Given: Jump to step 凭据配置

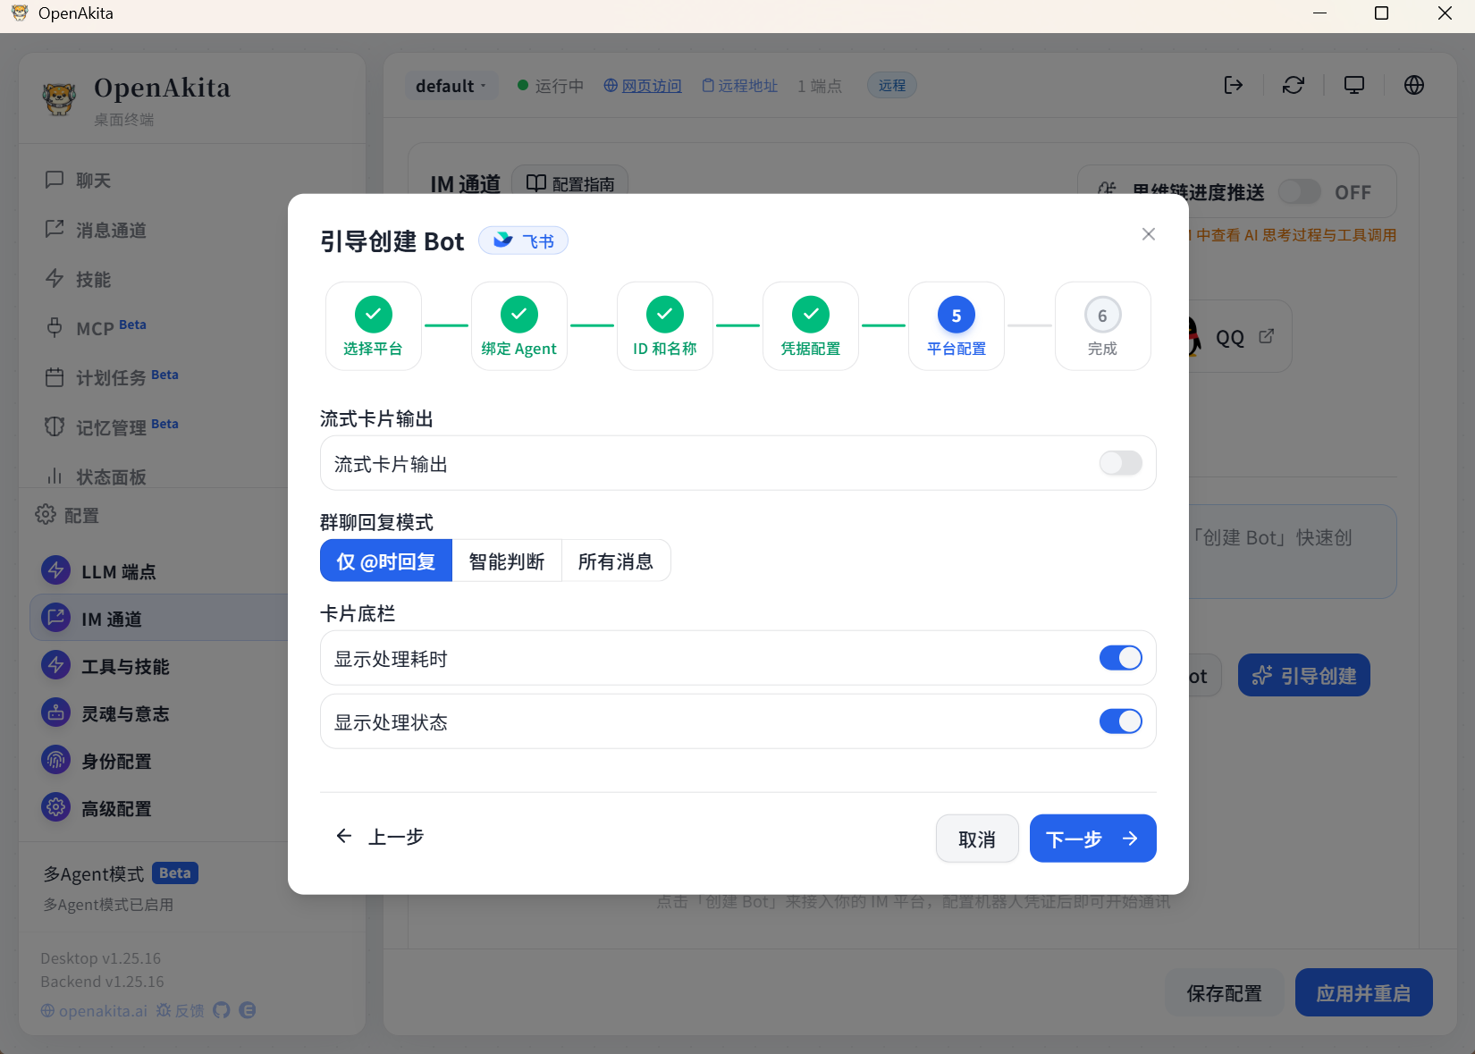Looking at the screenshot, I should (x=811, y=325).
